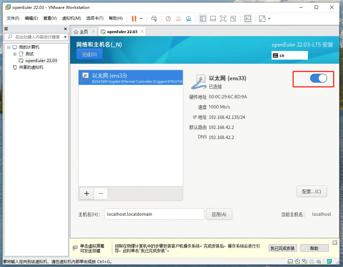Image resolution: width=343 pixels, height=267 pixels.
Task: Click the network adapter status icon
Action: coord(305,262)
